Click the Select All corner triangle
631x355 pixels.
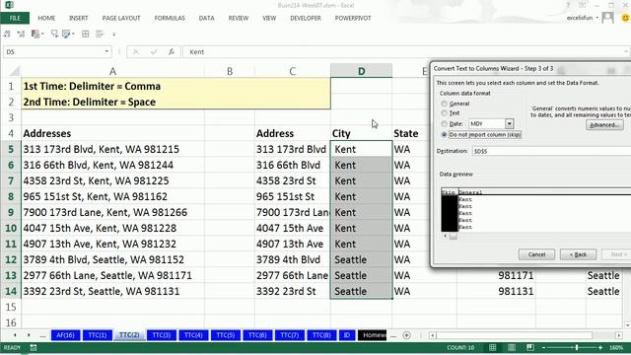14,71
